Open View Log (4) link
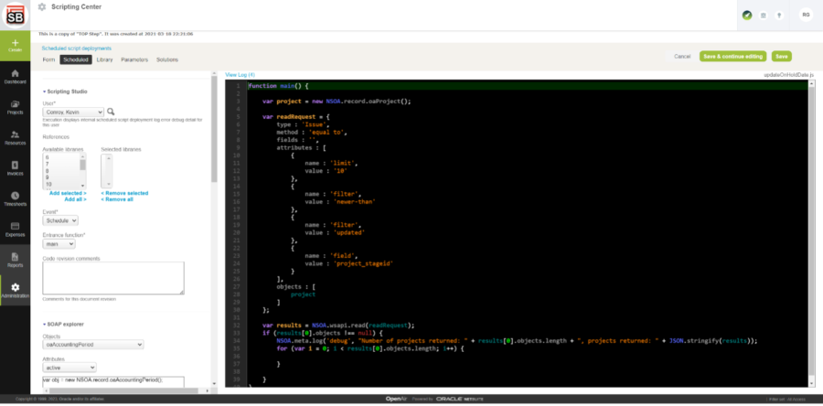 [240, 75]
